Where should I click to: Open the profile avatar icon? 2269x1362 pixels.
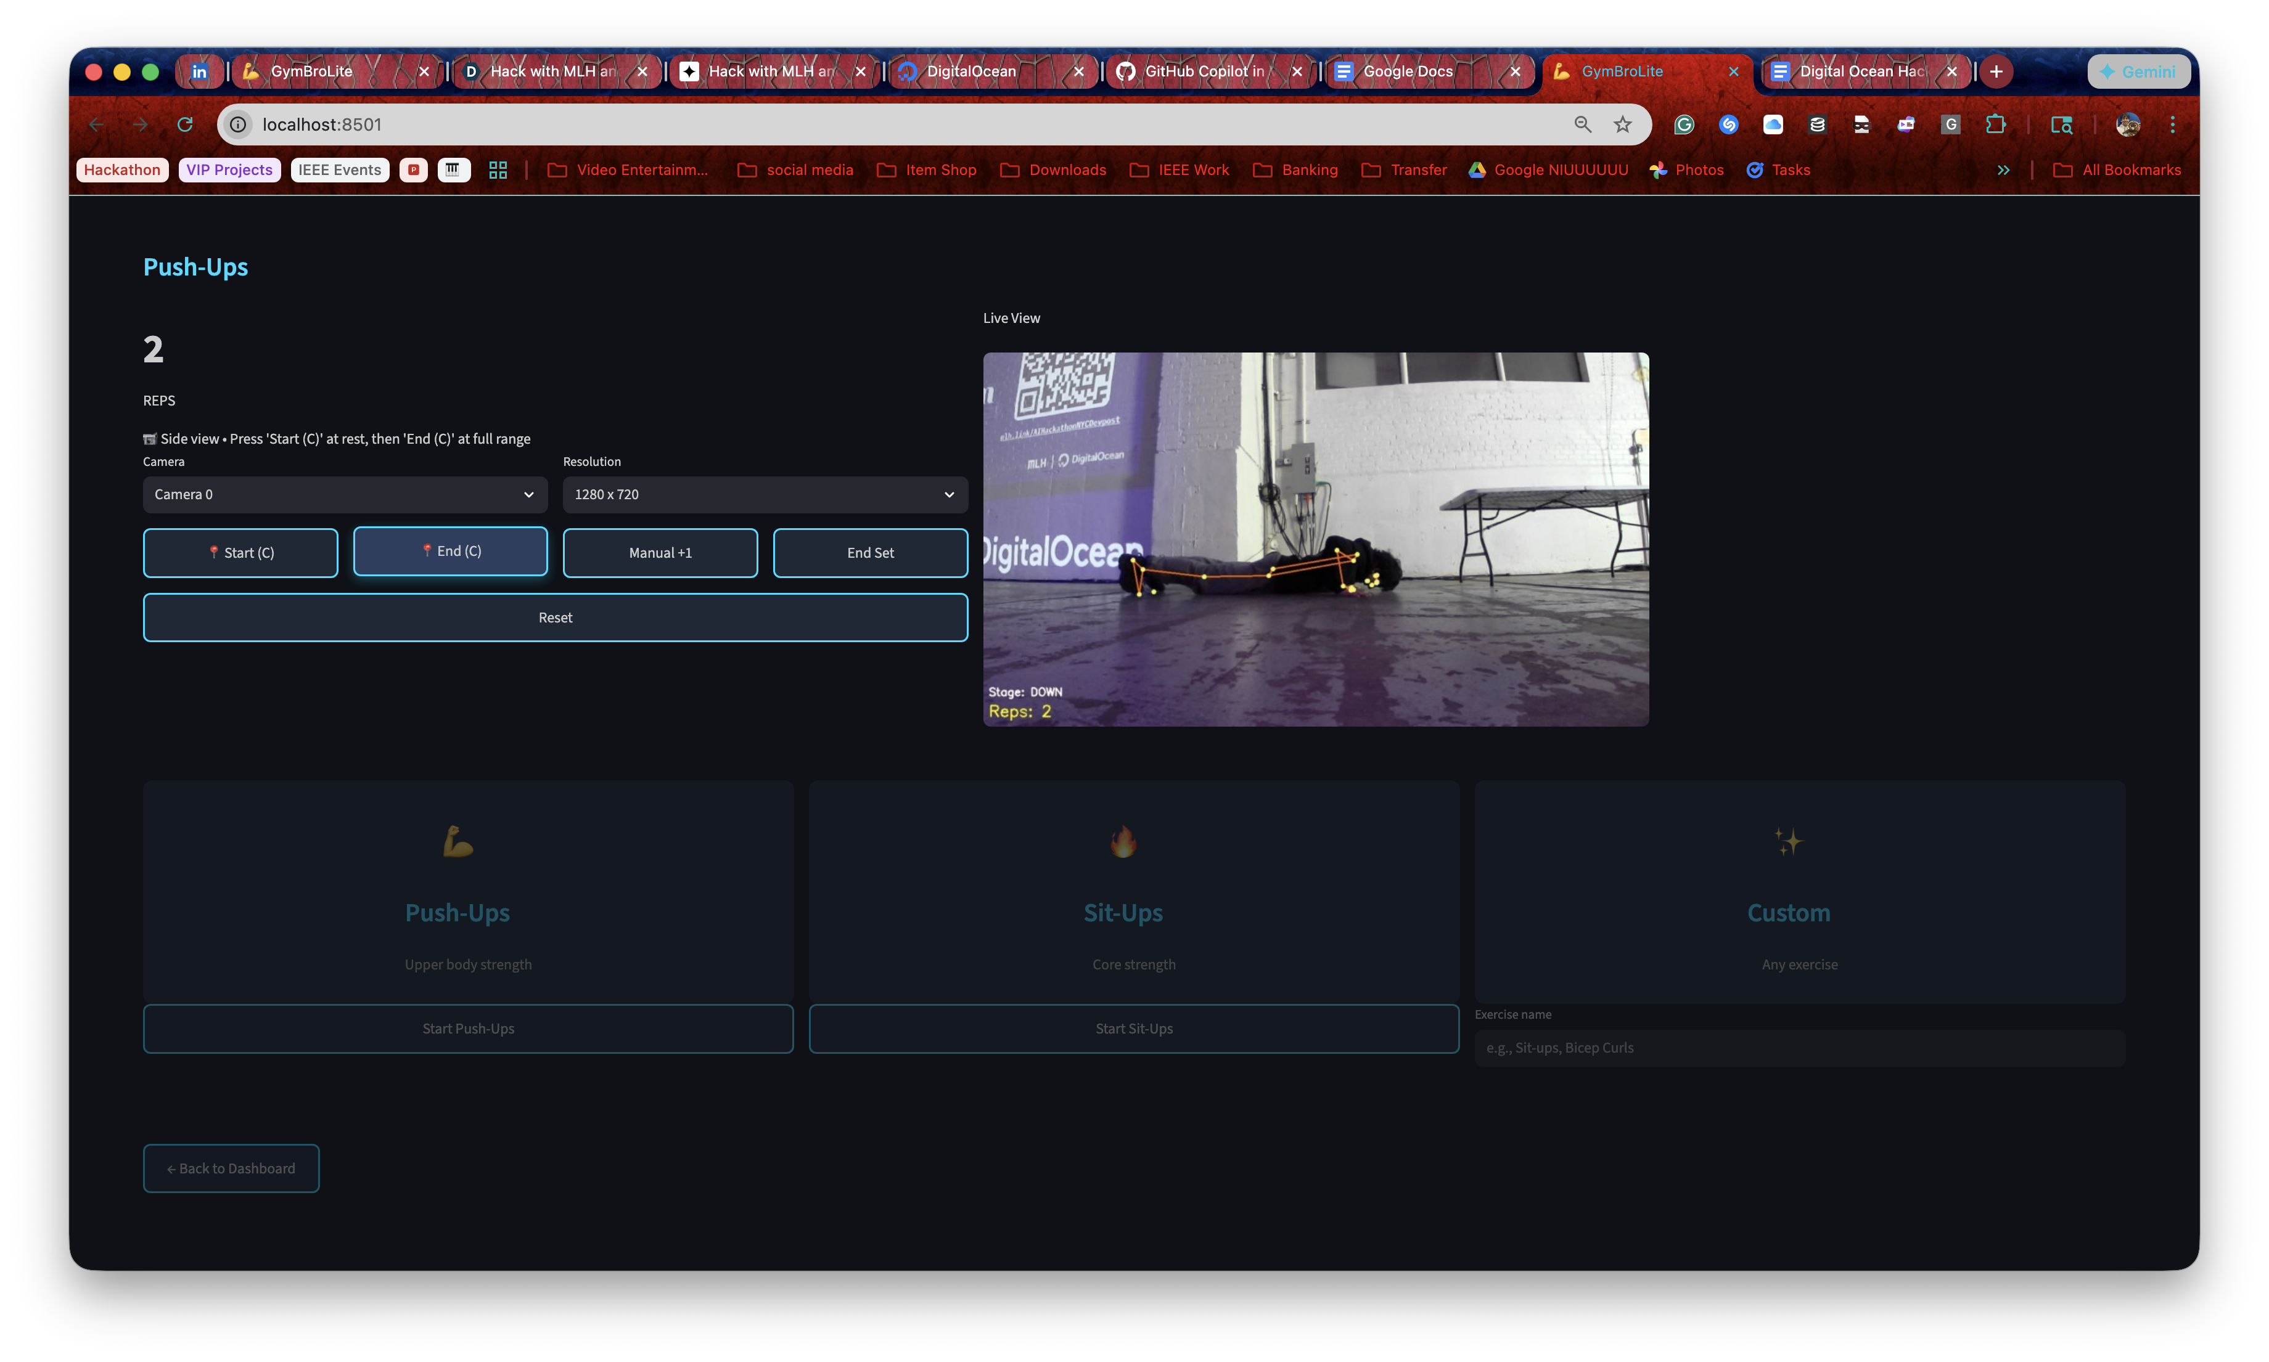(x=2128, y=124)
